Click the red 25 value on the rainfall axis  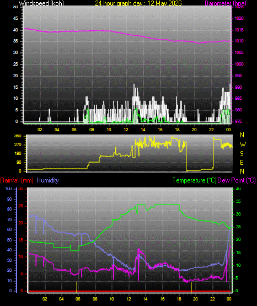[x=21, y=206]
